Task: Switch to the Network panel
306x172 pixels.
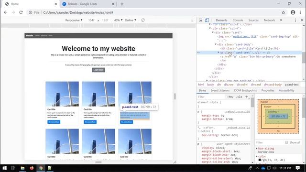Action: click(x=269, y=20)
